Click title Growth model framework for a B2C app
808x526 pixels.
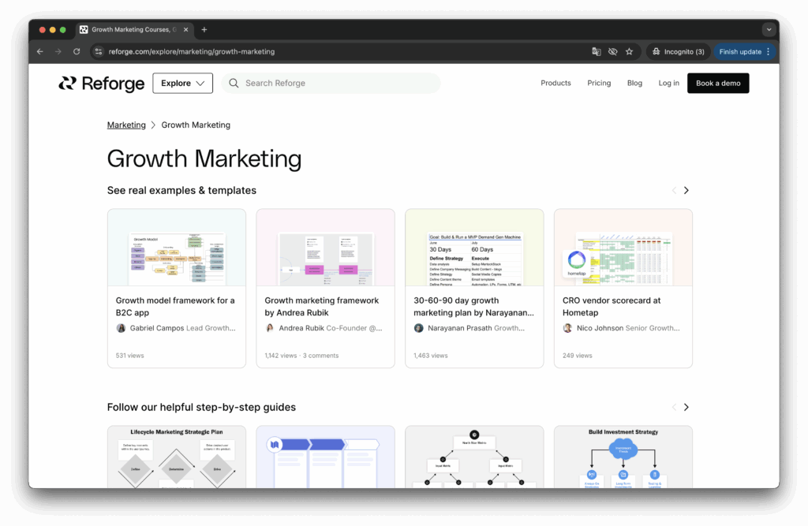point(175,307)
